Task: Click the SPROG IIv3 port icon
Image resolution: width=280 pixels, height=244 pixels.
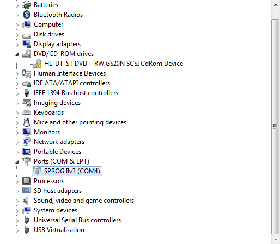Action: pos(37,171)
